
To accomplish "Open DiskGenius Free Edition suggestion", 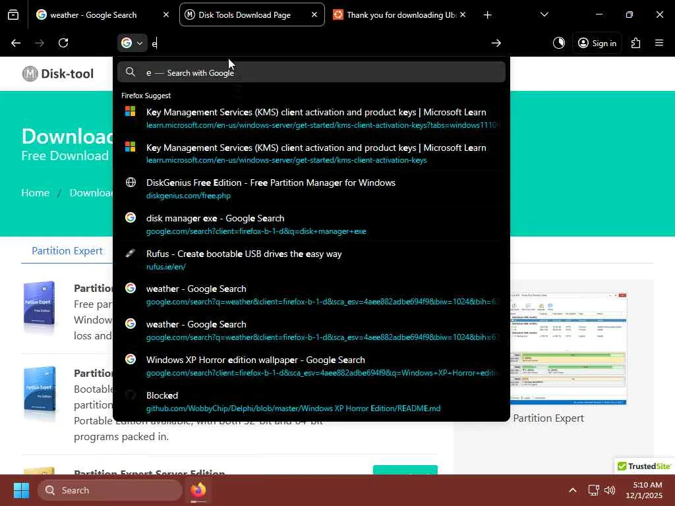I will pos(311,188).
